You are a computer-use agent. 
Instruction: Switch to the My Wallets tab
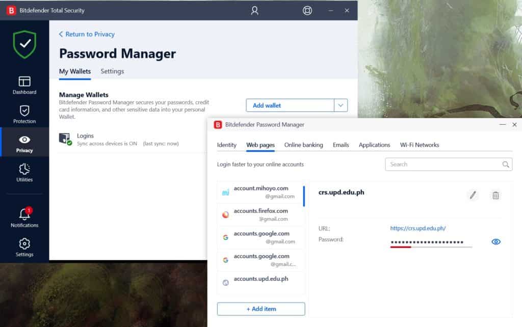coord(75,71)
